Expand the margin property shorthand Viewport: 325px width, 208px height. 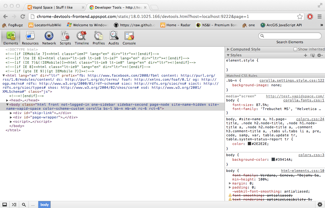230,183
